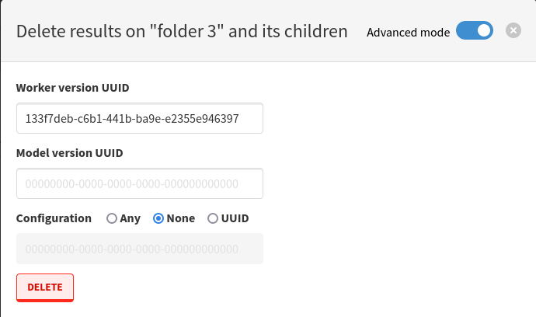Click empty space right of DELETE button
536x317 pixels.
(233, 287)
